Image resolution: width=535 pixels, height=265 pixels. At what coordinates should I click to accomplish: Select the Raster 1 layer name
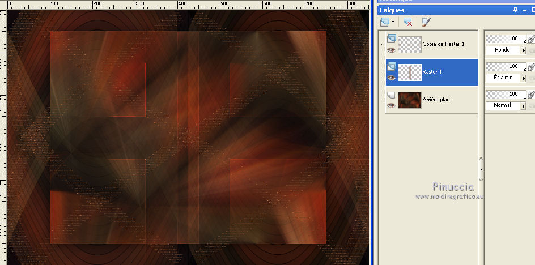(x=432, y=71)
